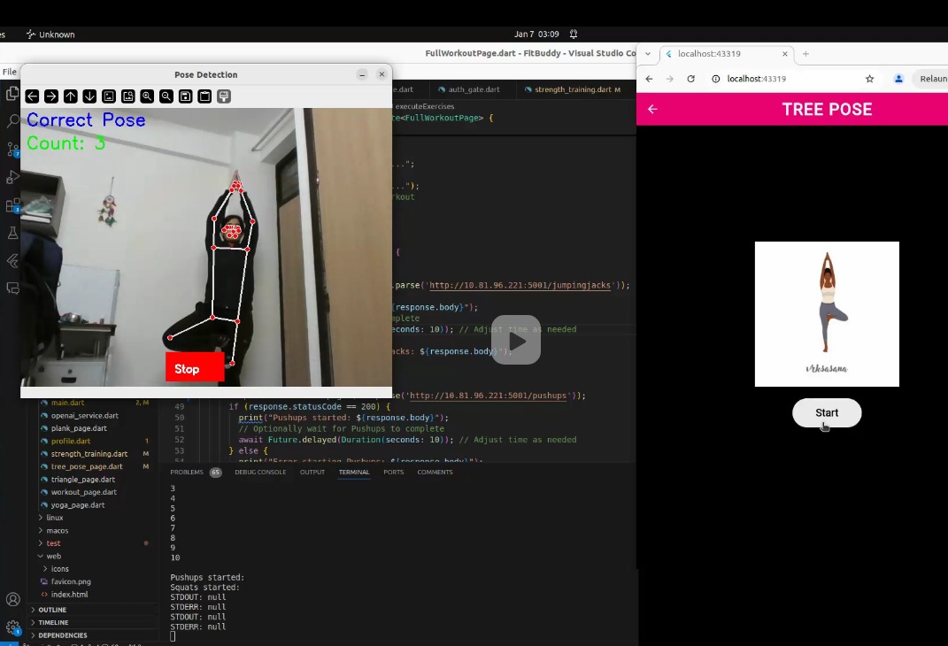This screenshot has width=948, height=646.
Task: Click the browser back arrow
Action: 649,79
